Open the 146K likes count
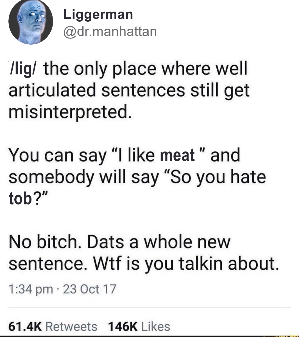This screenshot has width=299, height=337. click(123, 326)
